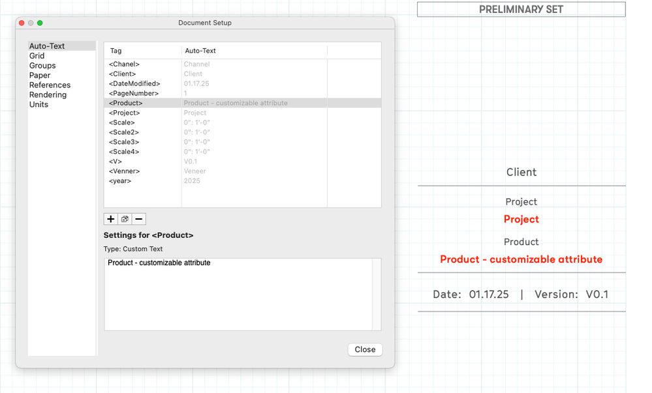Click the green zoom window button
Screen dimensions: 652x393
pos(40,23)
